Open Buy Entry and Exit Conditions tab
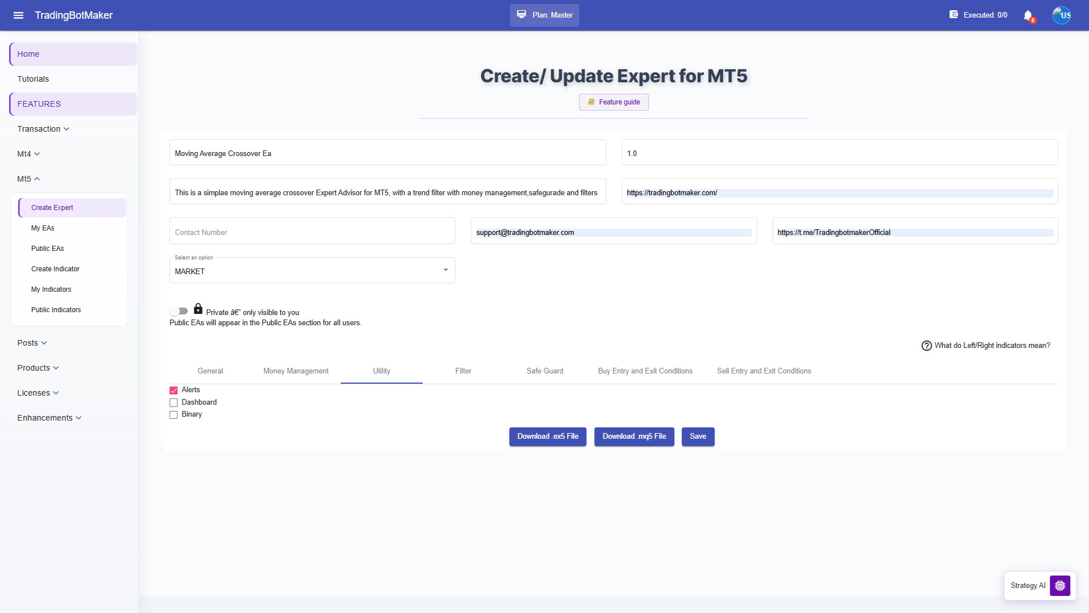Viewport: 1089px width, 613px height. (645, 371)
